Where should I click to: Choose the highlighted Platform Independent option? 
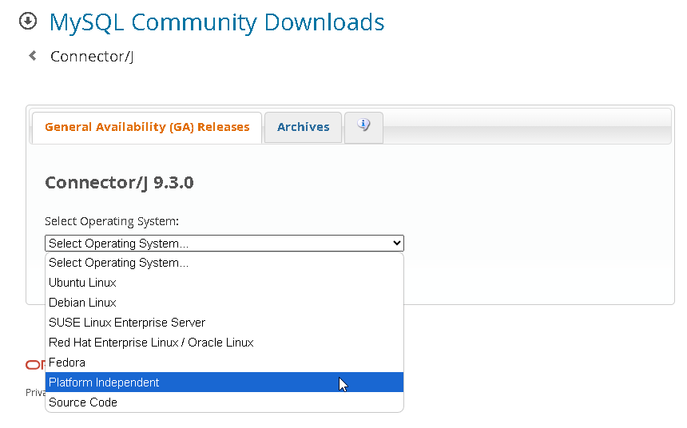[x=104, y=382]
